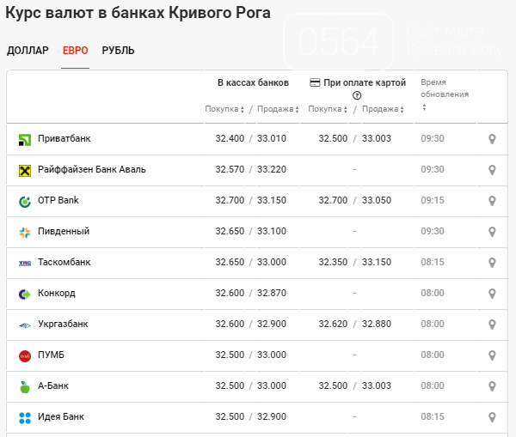The width and height of the screenshot is (516, 437).
Task: Select the ЕВРО tab
Action: tap(76, 51)
